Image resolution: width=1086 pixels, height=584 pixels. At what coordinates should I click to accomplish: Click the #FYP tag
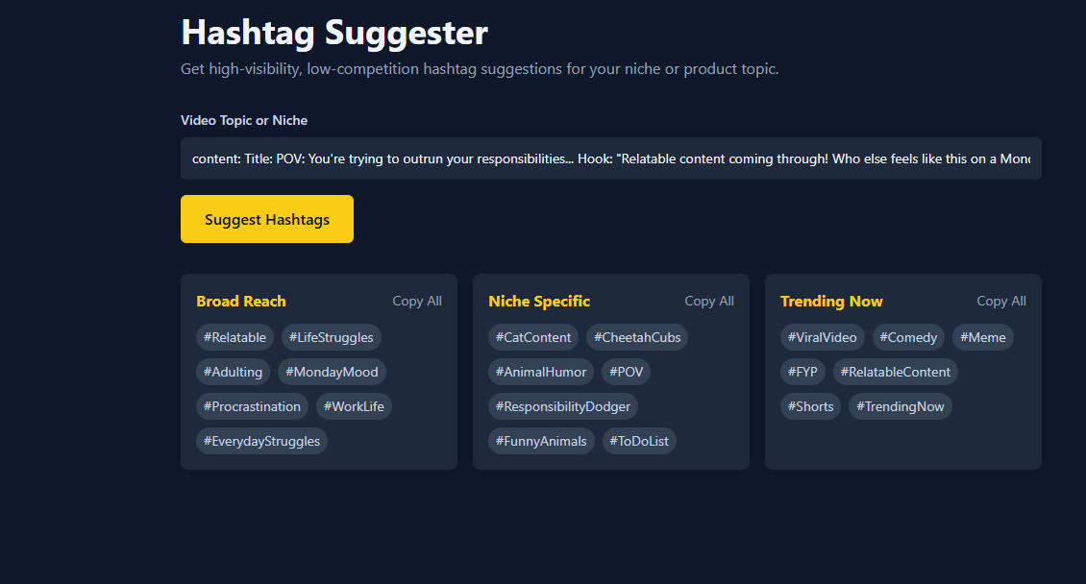pyautogui.click(x=802, y=372)
